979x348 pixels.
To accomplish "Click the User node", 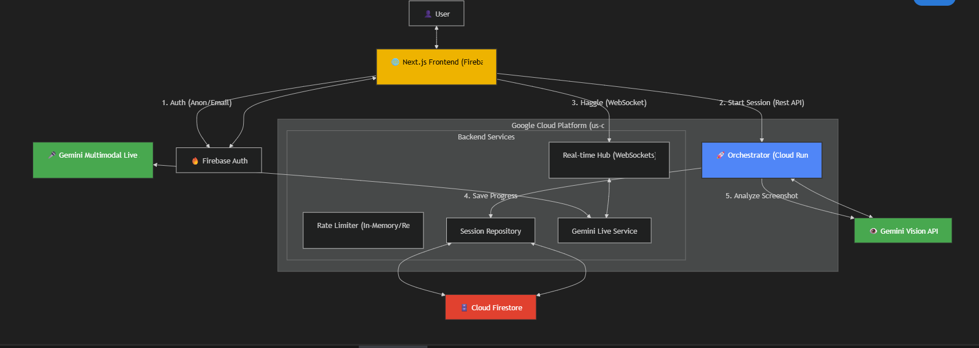I will (437, 13).
